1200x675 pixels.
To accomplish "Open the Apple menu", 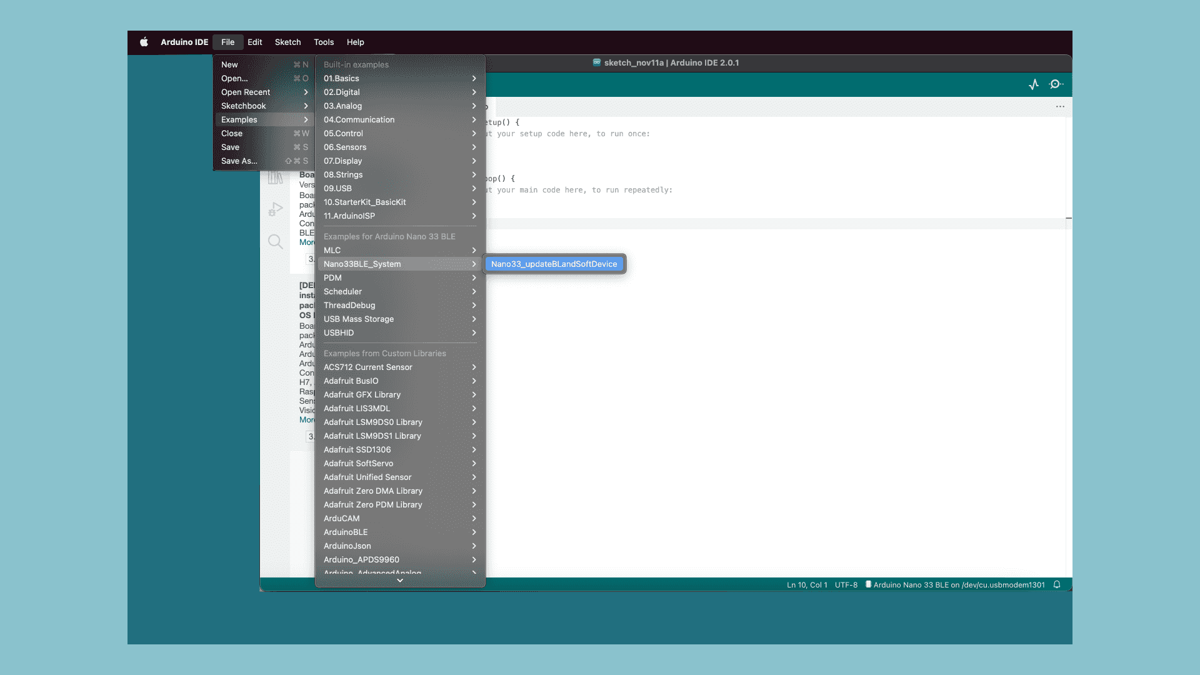I will pos(144,42).
